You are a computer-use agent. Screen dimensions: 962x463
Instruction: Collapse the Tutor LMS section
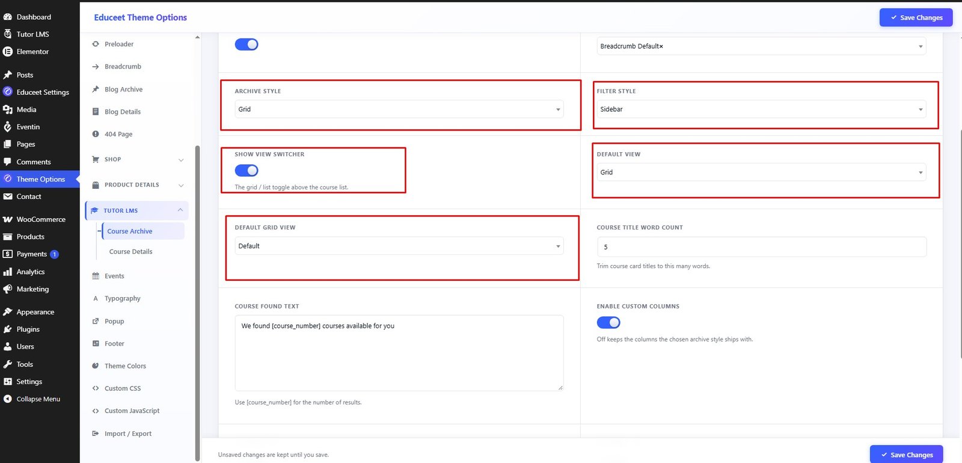(x=137, y=210)
